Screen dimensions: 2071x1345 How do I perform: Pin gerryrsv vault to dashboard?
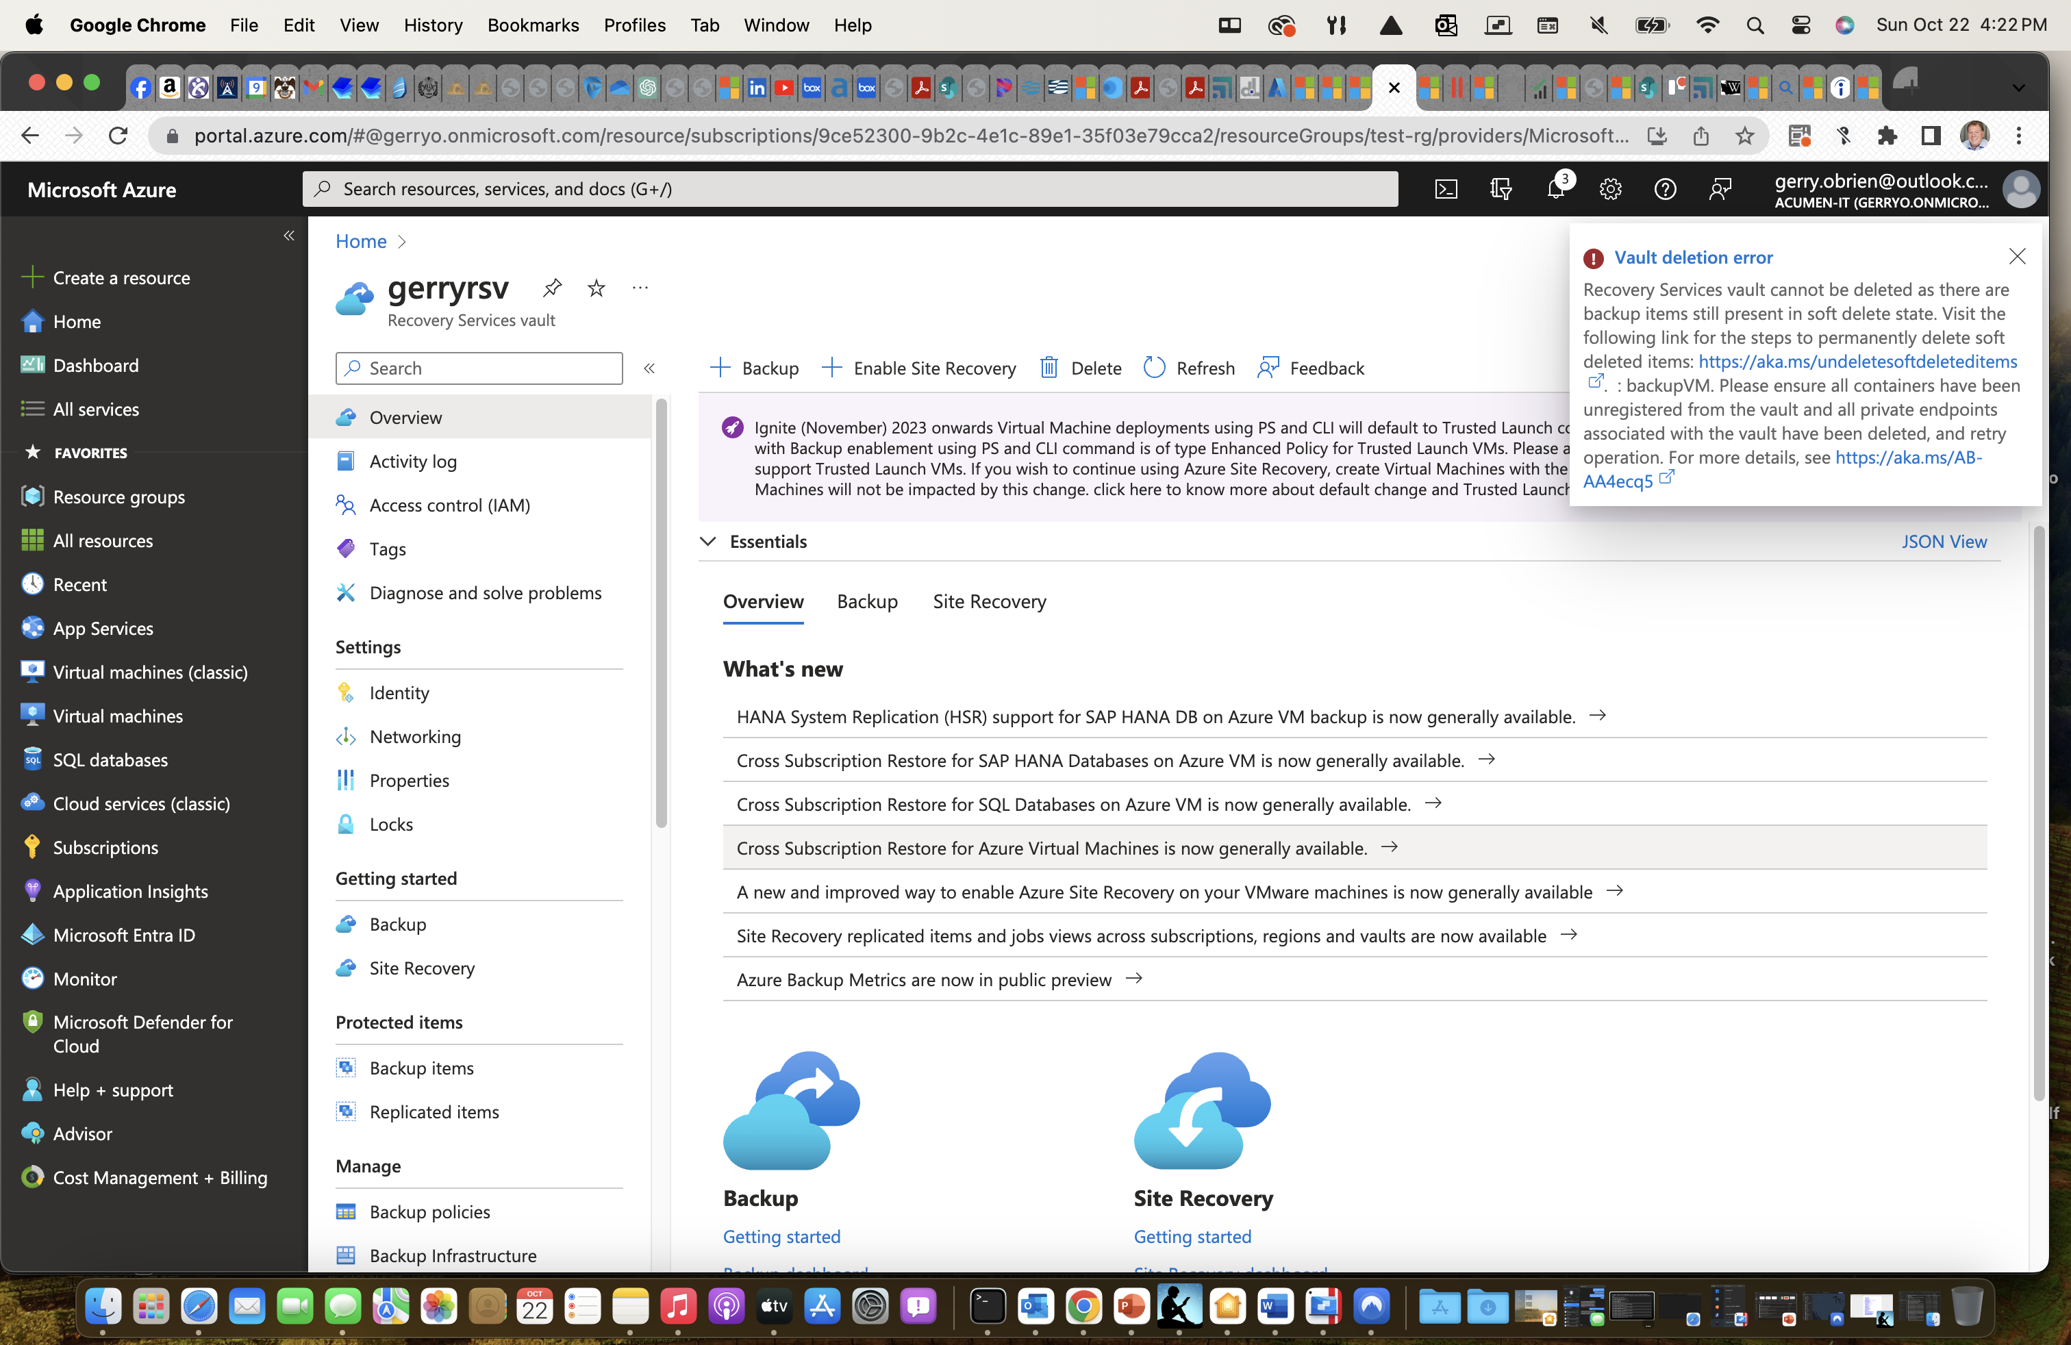pyautogui.click(x=553, y=287)
